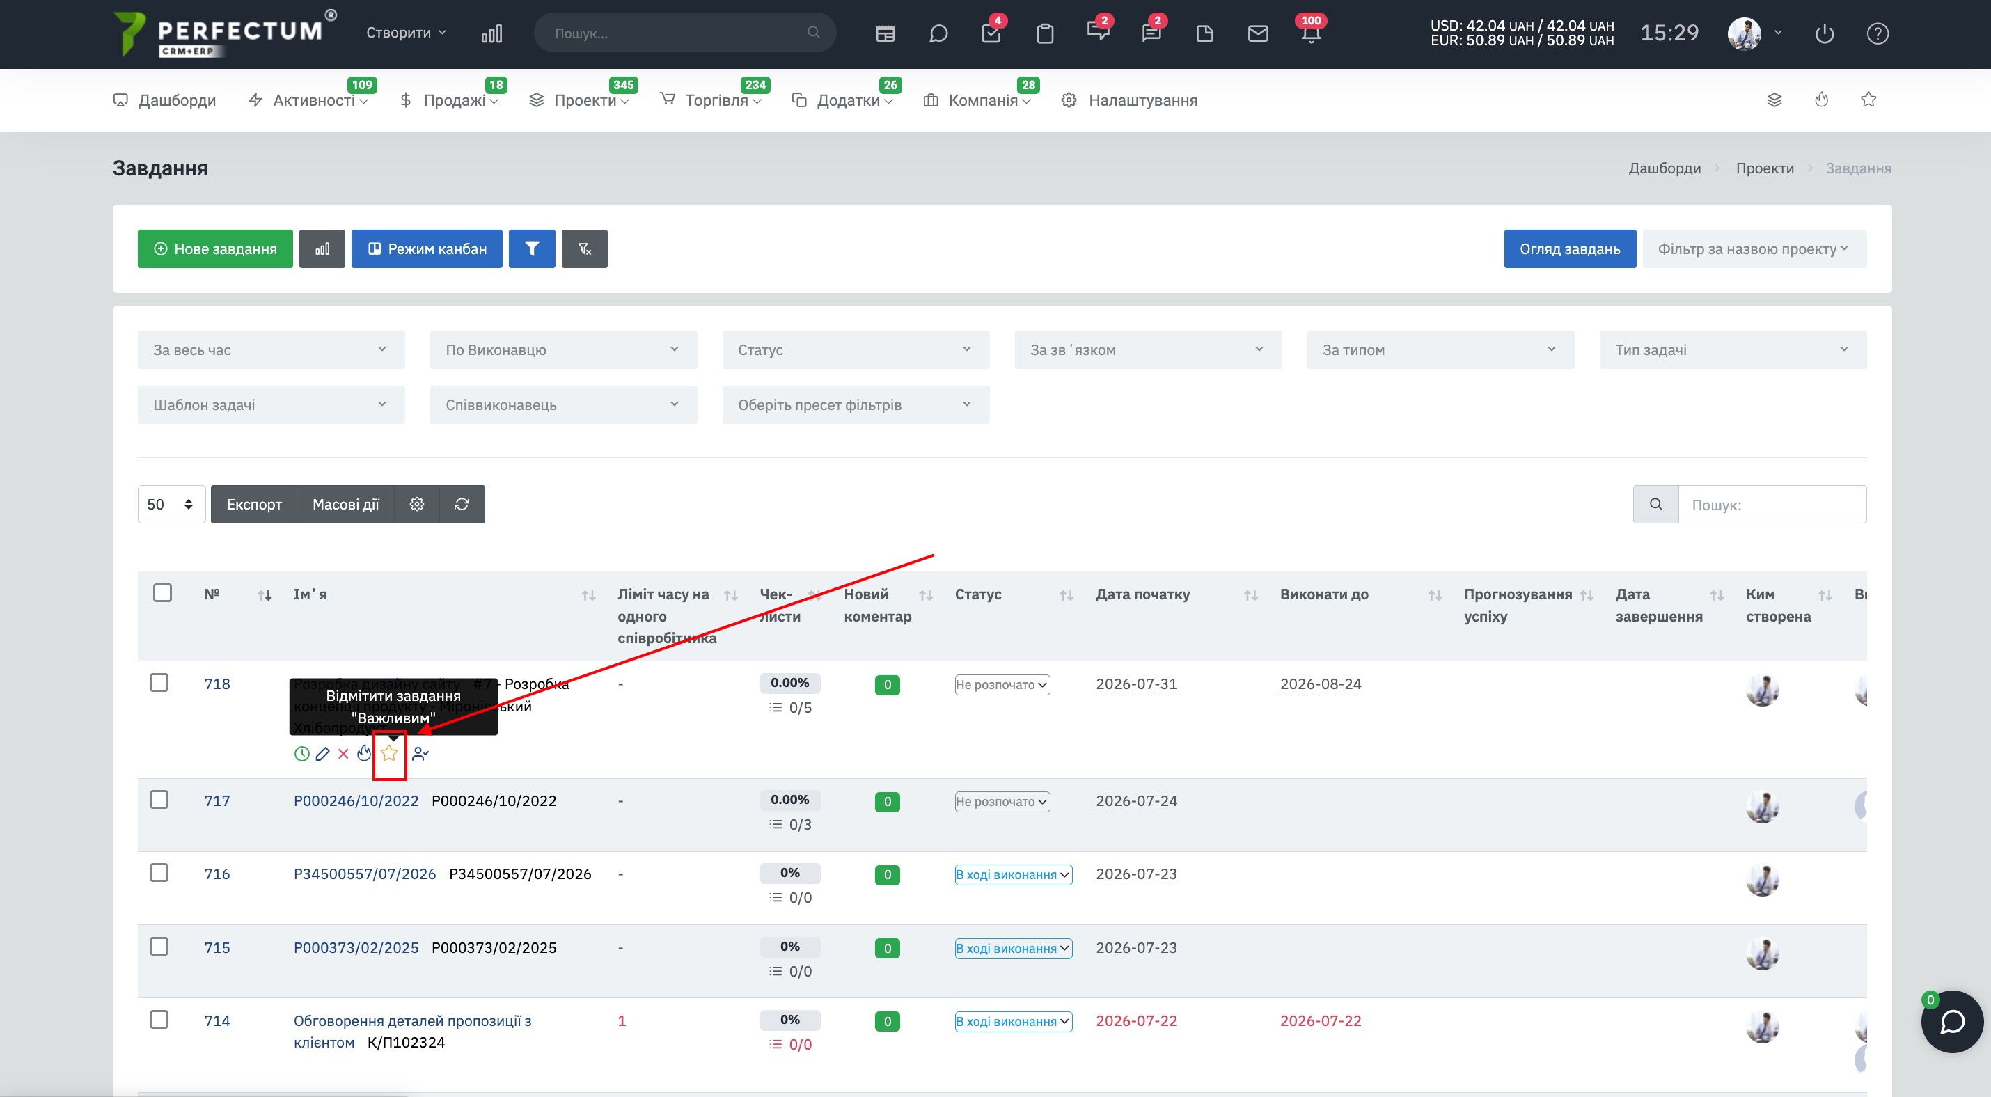Start the timer clock icon for task 718

pos(301,753)
